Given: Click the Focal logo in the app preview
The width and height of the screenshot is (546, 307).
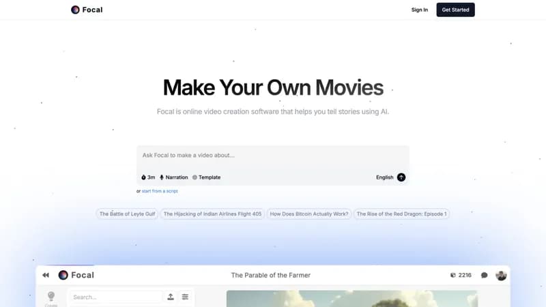Looking at the screenshot, I should [76, 275].
